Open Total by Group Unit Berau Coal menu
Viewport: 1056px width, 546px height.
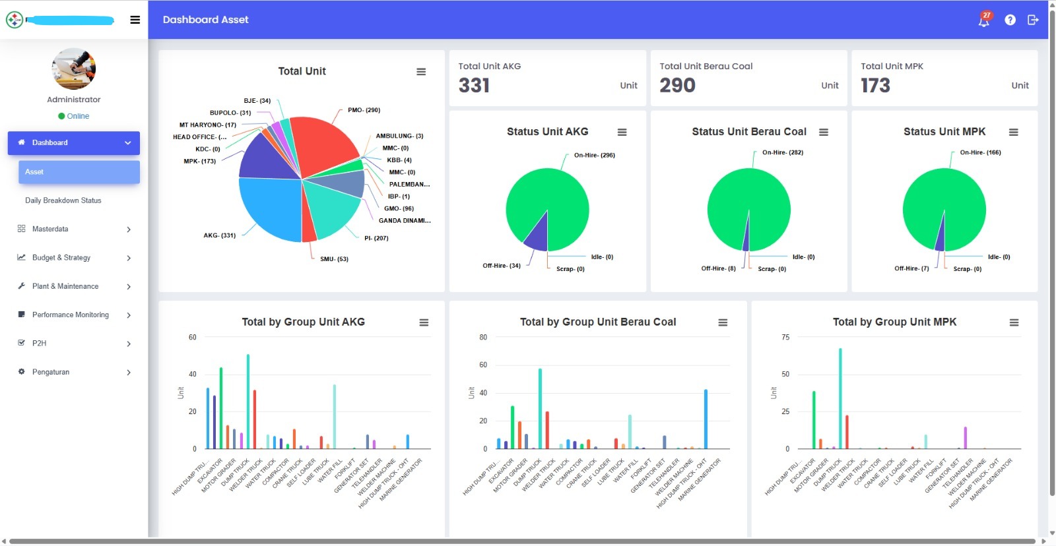point(723,322)
